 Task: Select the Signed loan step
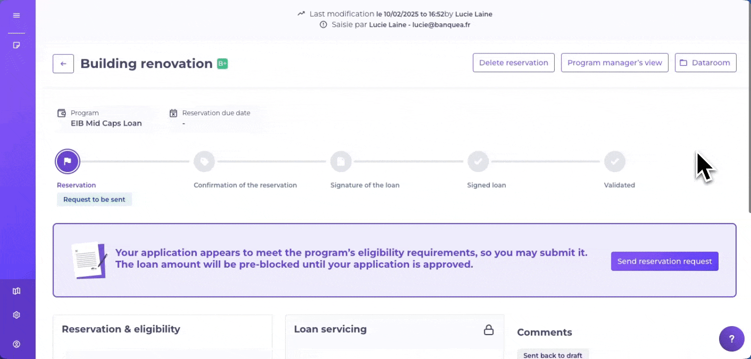click(x=478, y=162)
